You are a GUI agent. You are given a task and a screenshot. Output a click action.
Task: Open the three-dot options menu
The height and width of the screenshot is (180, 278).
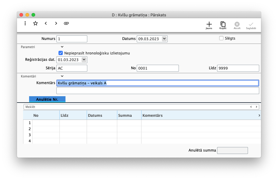[25, 23]
